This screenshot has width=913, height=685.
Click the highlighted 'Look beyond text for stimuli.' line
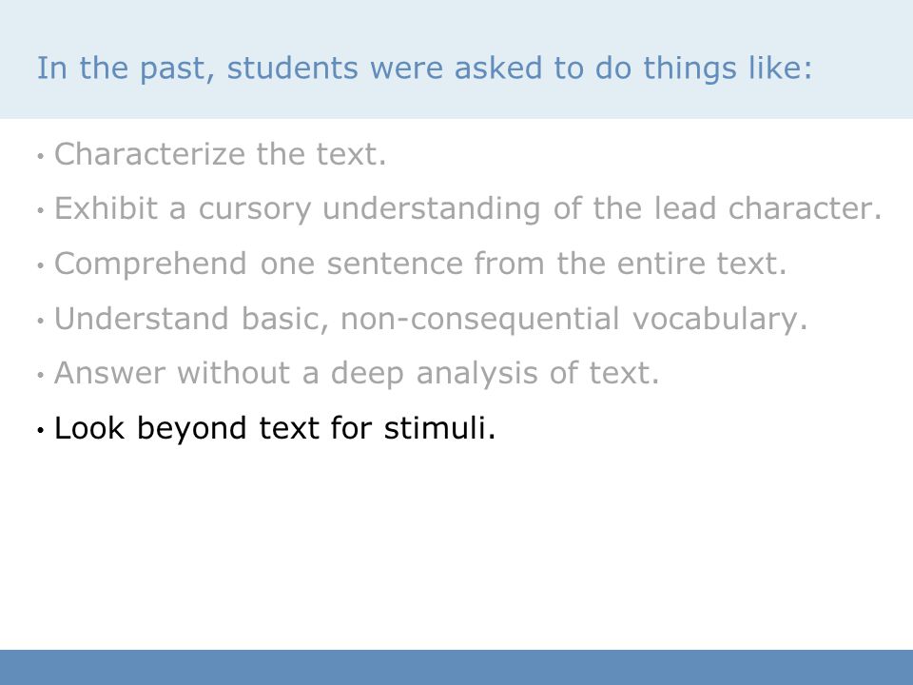click(275, 428)
